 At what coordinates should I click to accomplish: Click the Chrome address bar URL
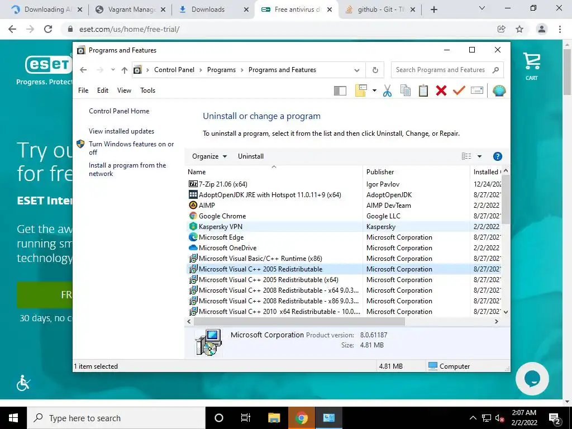pyautogui.click(x=129, y=29)
